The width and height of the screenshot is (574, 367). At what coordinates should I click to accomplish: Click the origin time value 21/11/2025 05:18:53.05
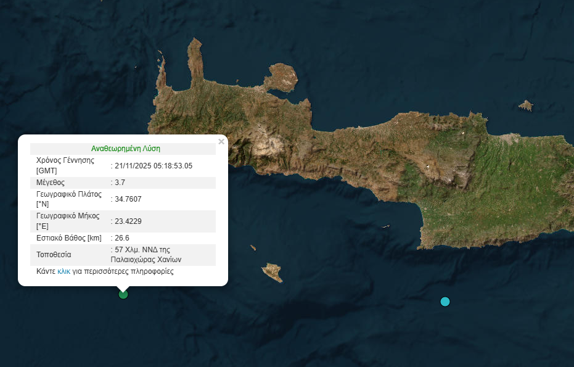(x=154, y=165)
